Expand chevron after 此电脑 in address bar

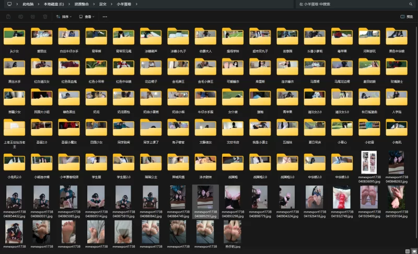[x=38, y=4]
